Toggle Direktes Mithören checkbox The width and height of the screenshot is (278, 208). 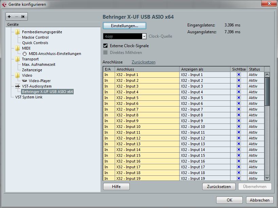pyautogui.click(x=106, y=53)
